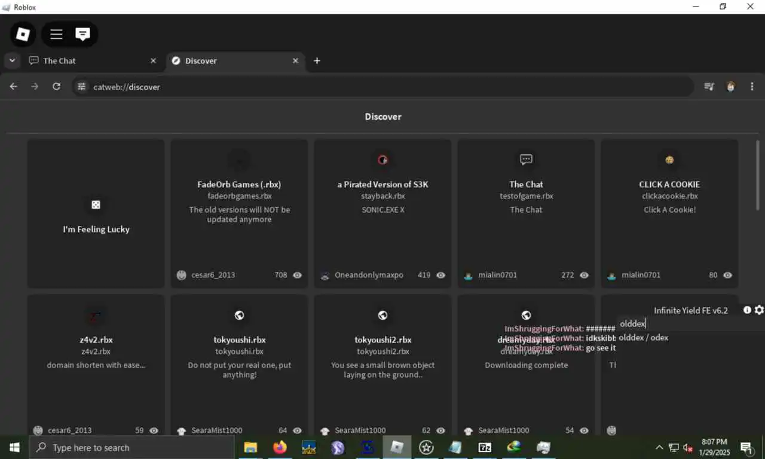
Task: Open FadeOrb Games (.rbx) site card
Action: pos(239,214)
